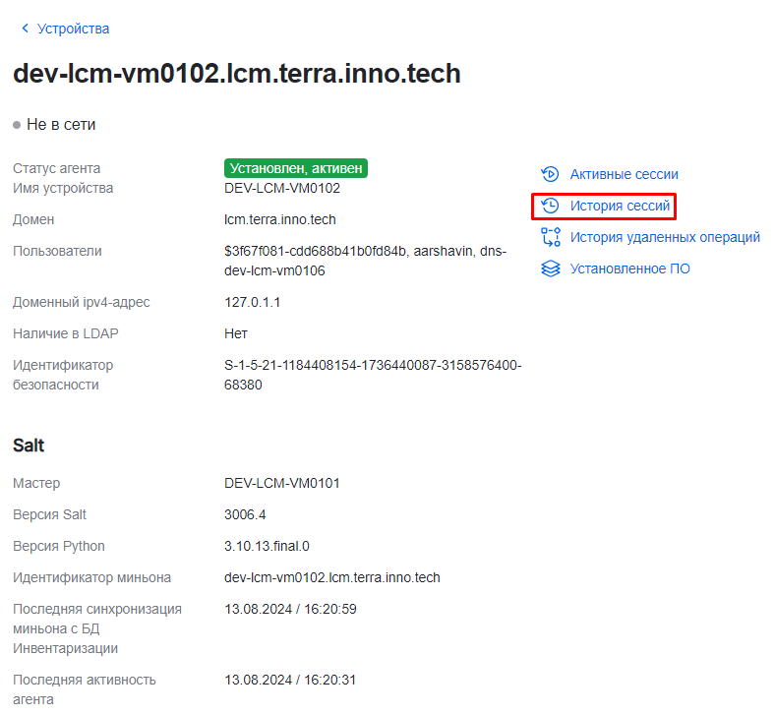Viewport: 775px width, 715px height.
Task: Click the back chevron icon beside Устройства
Action: (25, 29)
